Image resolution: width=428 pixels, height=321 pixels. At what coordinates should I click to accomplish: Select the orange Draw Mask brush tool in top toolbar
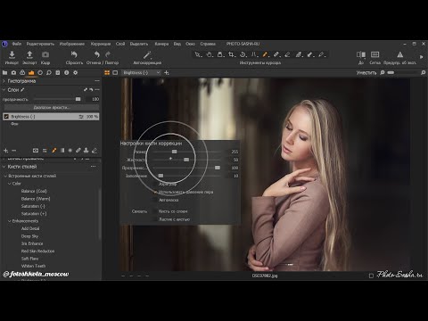[x=265, y=54]
